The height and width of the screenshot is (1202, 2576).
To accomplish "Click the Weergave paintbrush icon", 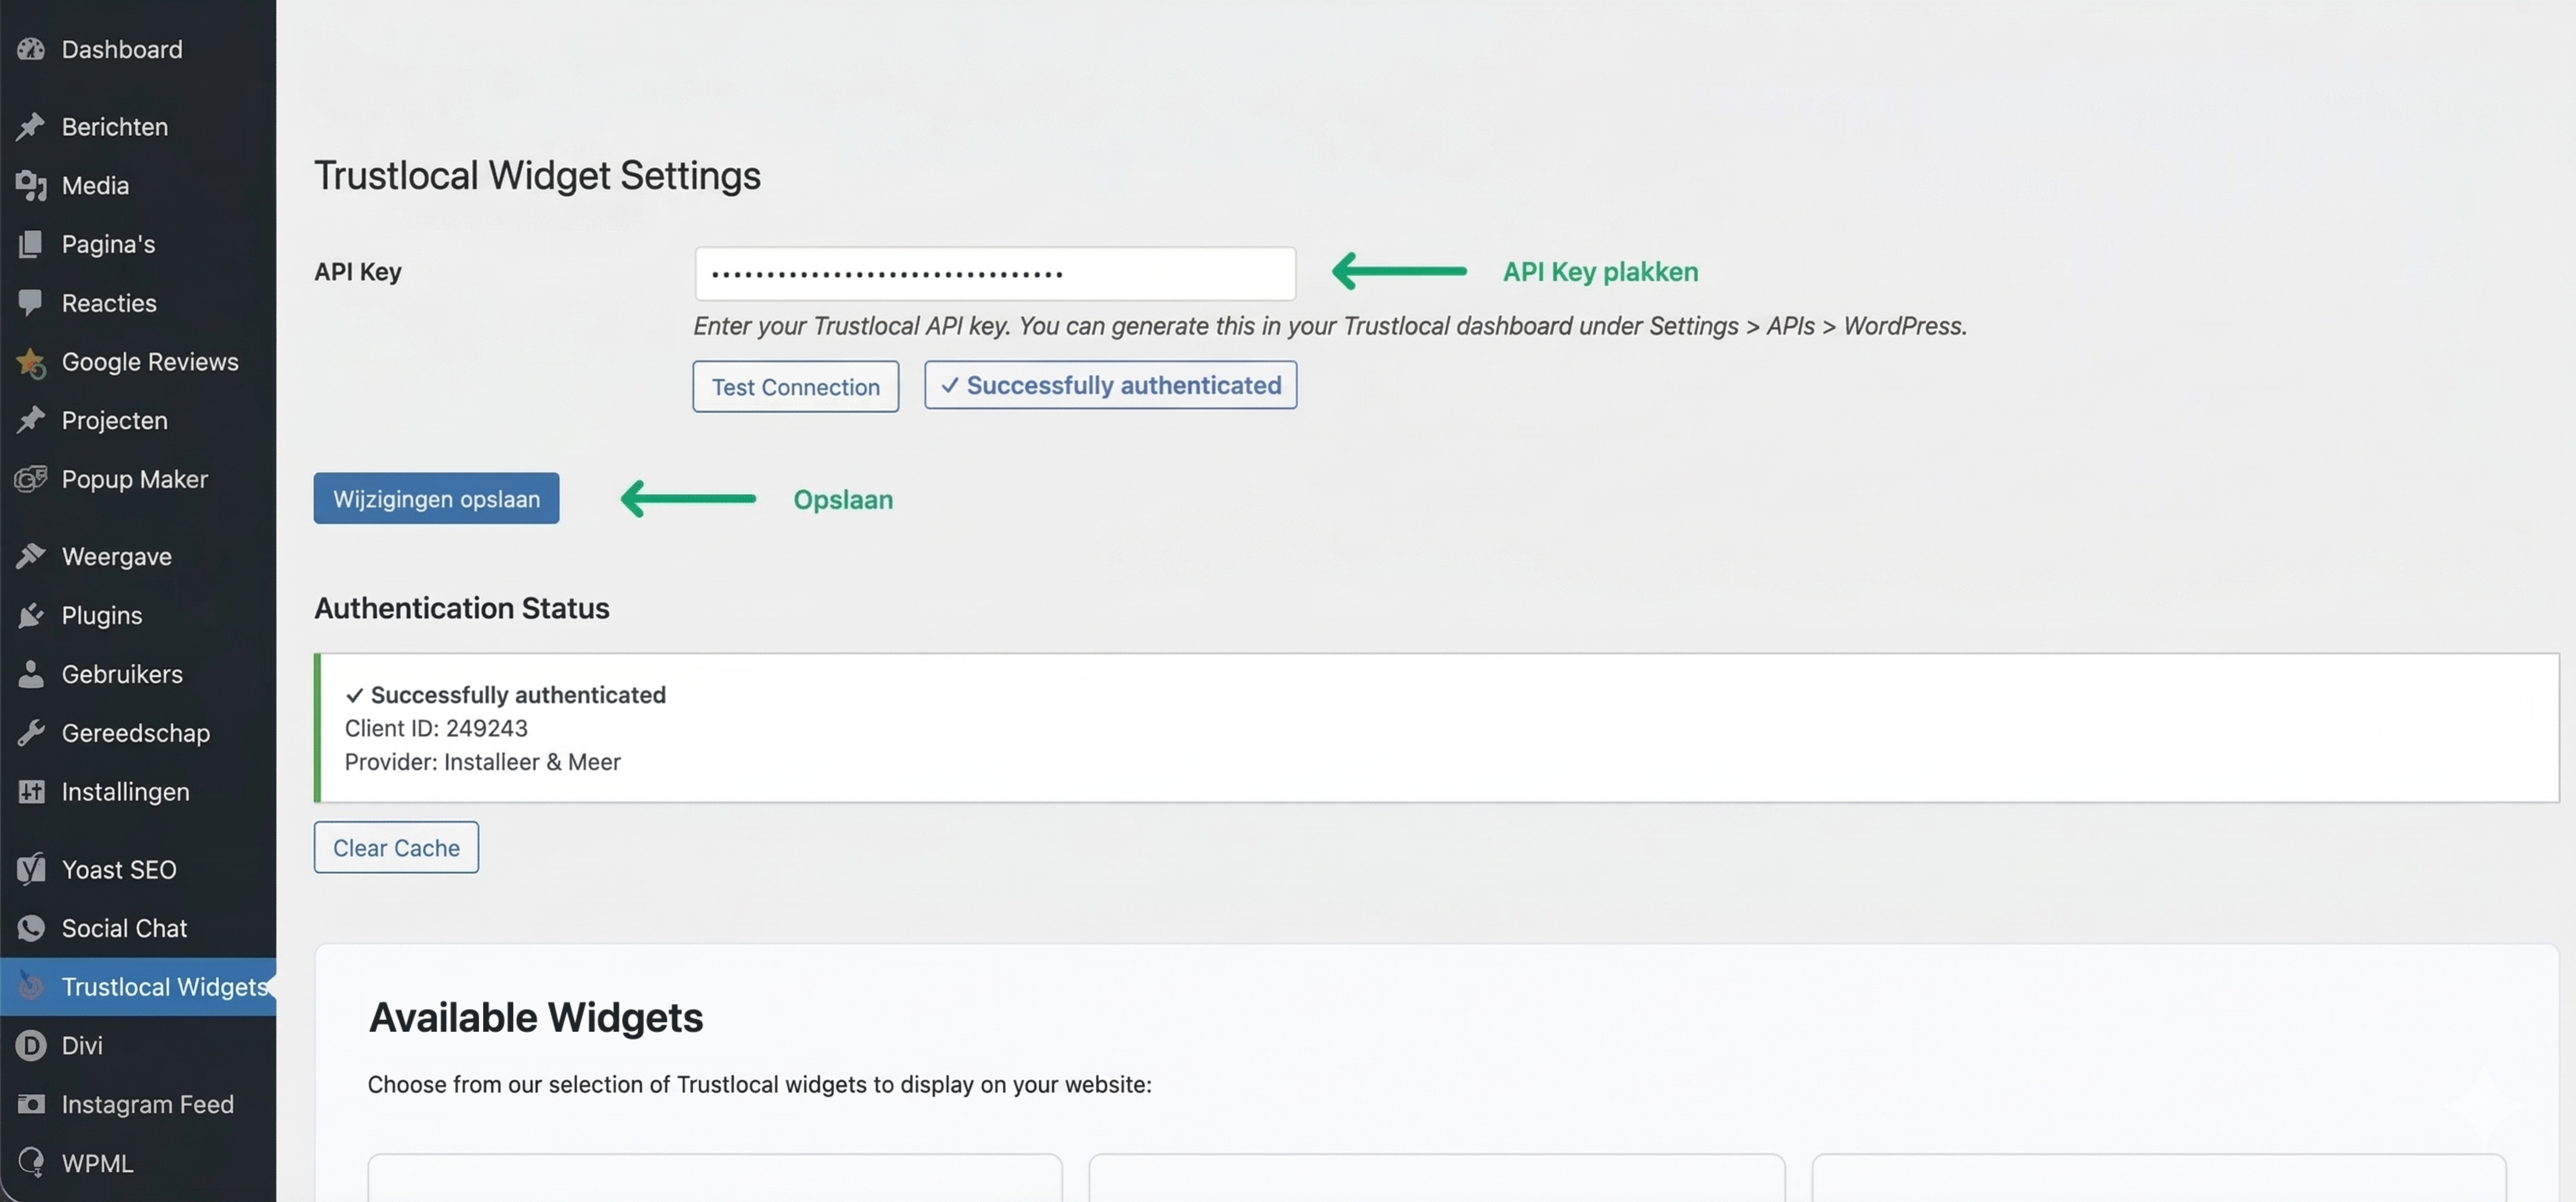I will (x=31, y=556).
